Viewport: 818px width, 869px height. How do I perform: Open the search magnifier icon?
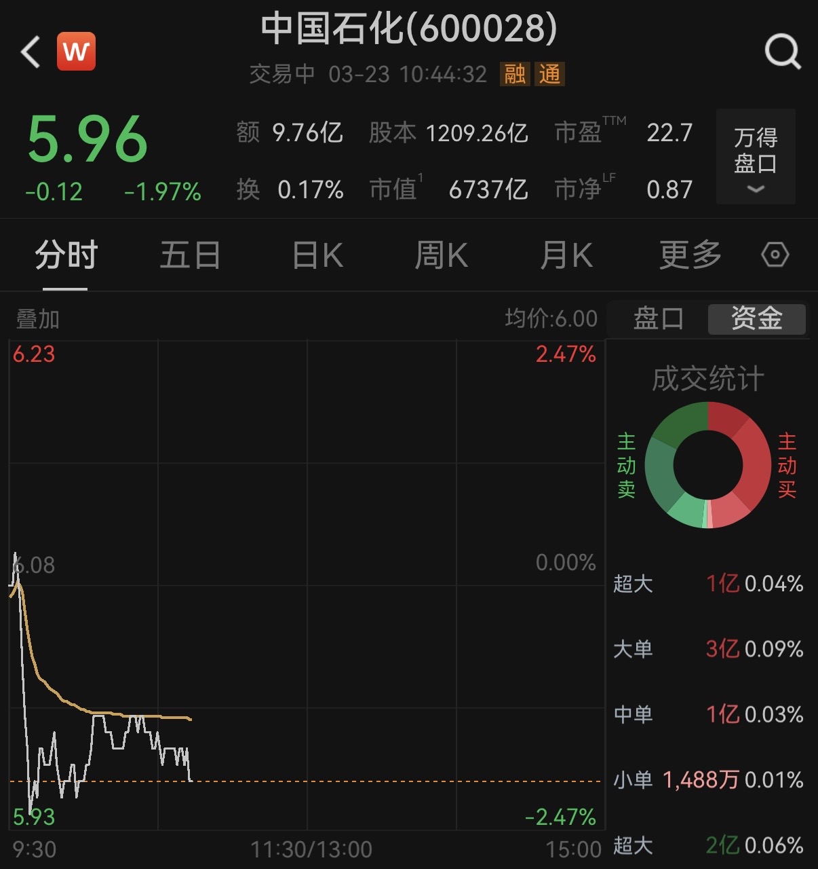click(x=782, y=52)
